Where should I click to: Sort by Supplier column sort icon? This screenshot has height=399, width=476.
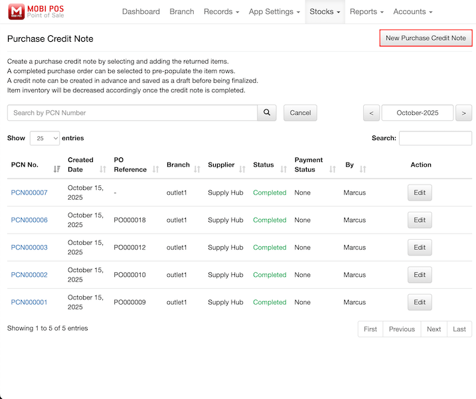[242, 169]
